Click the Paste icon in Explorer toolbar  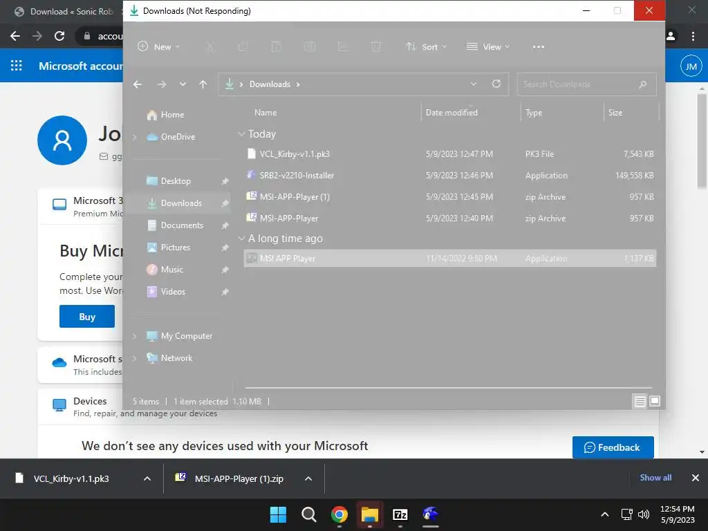pos(277,46)
